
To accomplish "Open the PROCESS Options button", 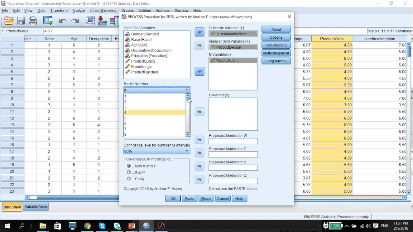I will click(x=276, y=37).
